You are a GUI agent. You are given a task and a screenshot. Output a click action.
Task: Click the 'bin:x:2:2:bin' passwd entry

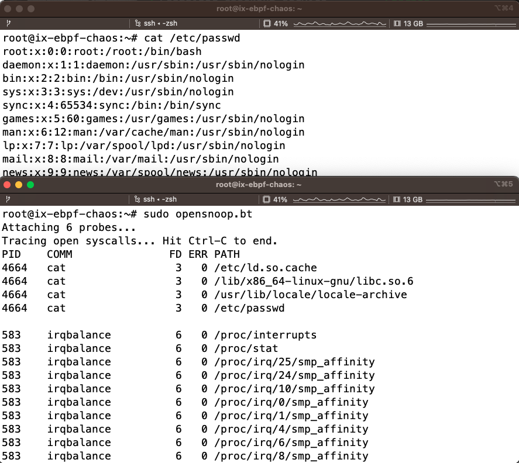pos(118,78)
